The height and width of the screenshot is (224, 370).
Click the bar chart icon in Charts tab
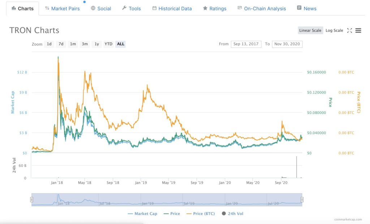14,8
